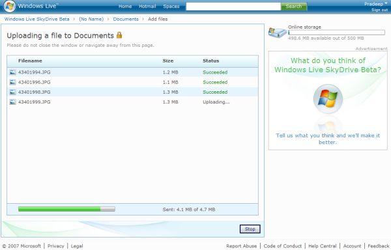Click the © 2007 Microsoft footer text
This screenshot has width=391, height=250.
22,246
